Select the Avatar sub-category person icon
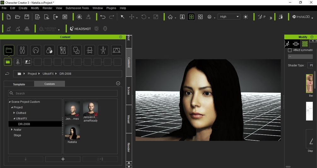The width and height of the screenshot is (317, 168). (x=18, y=62)
